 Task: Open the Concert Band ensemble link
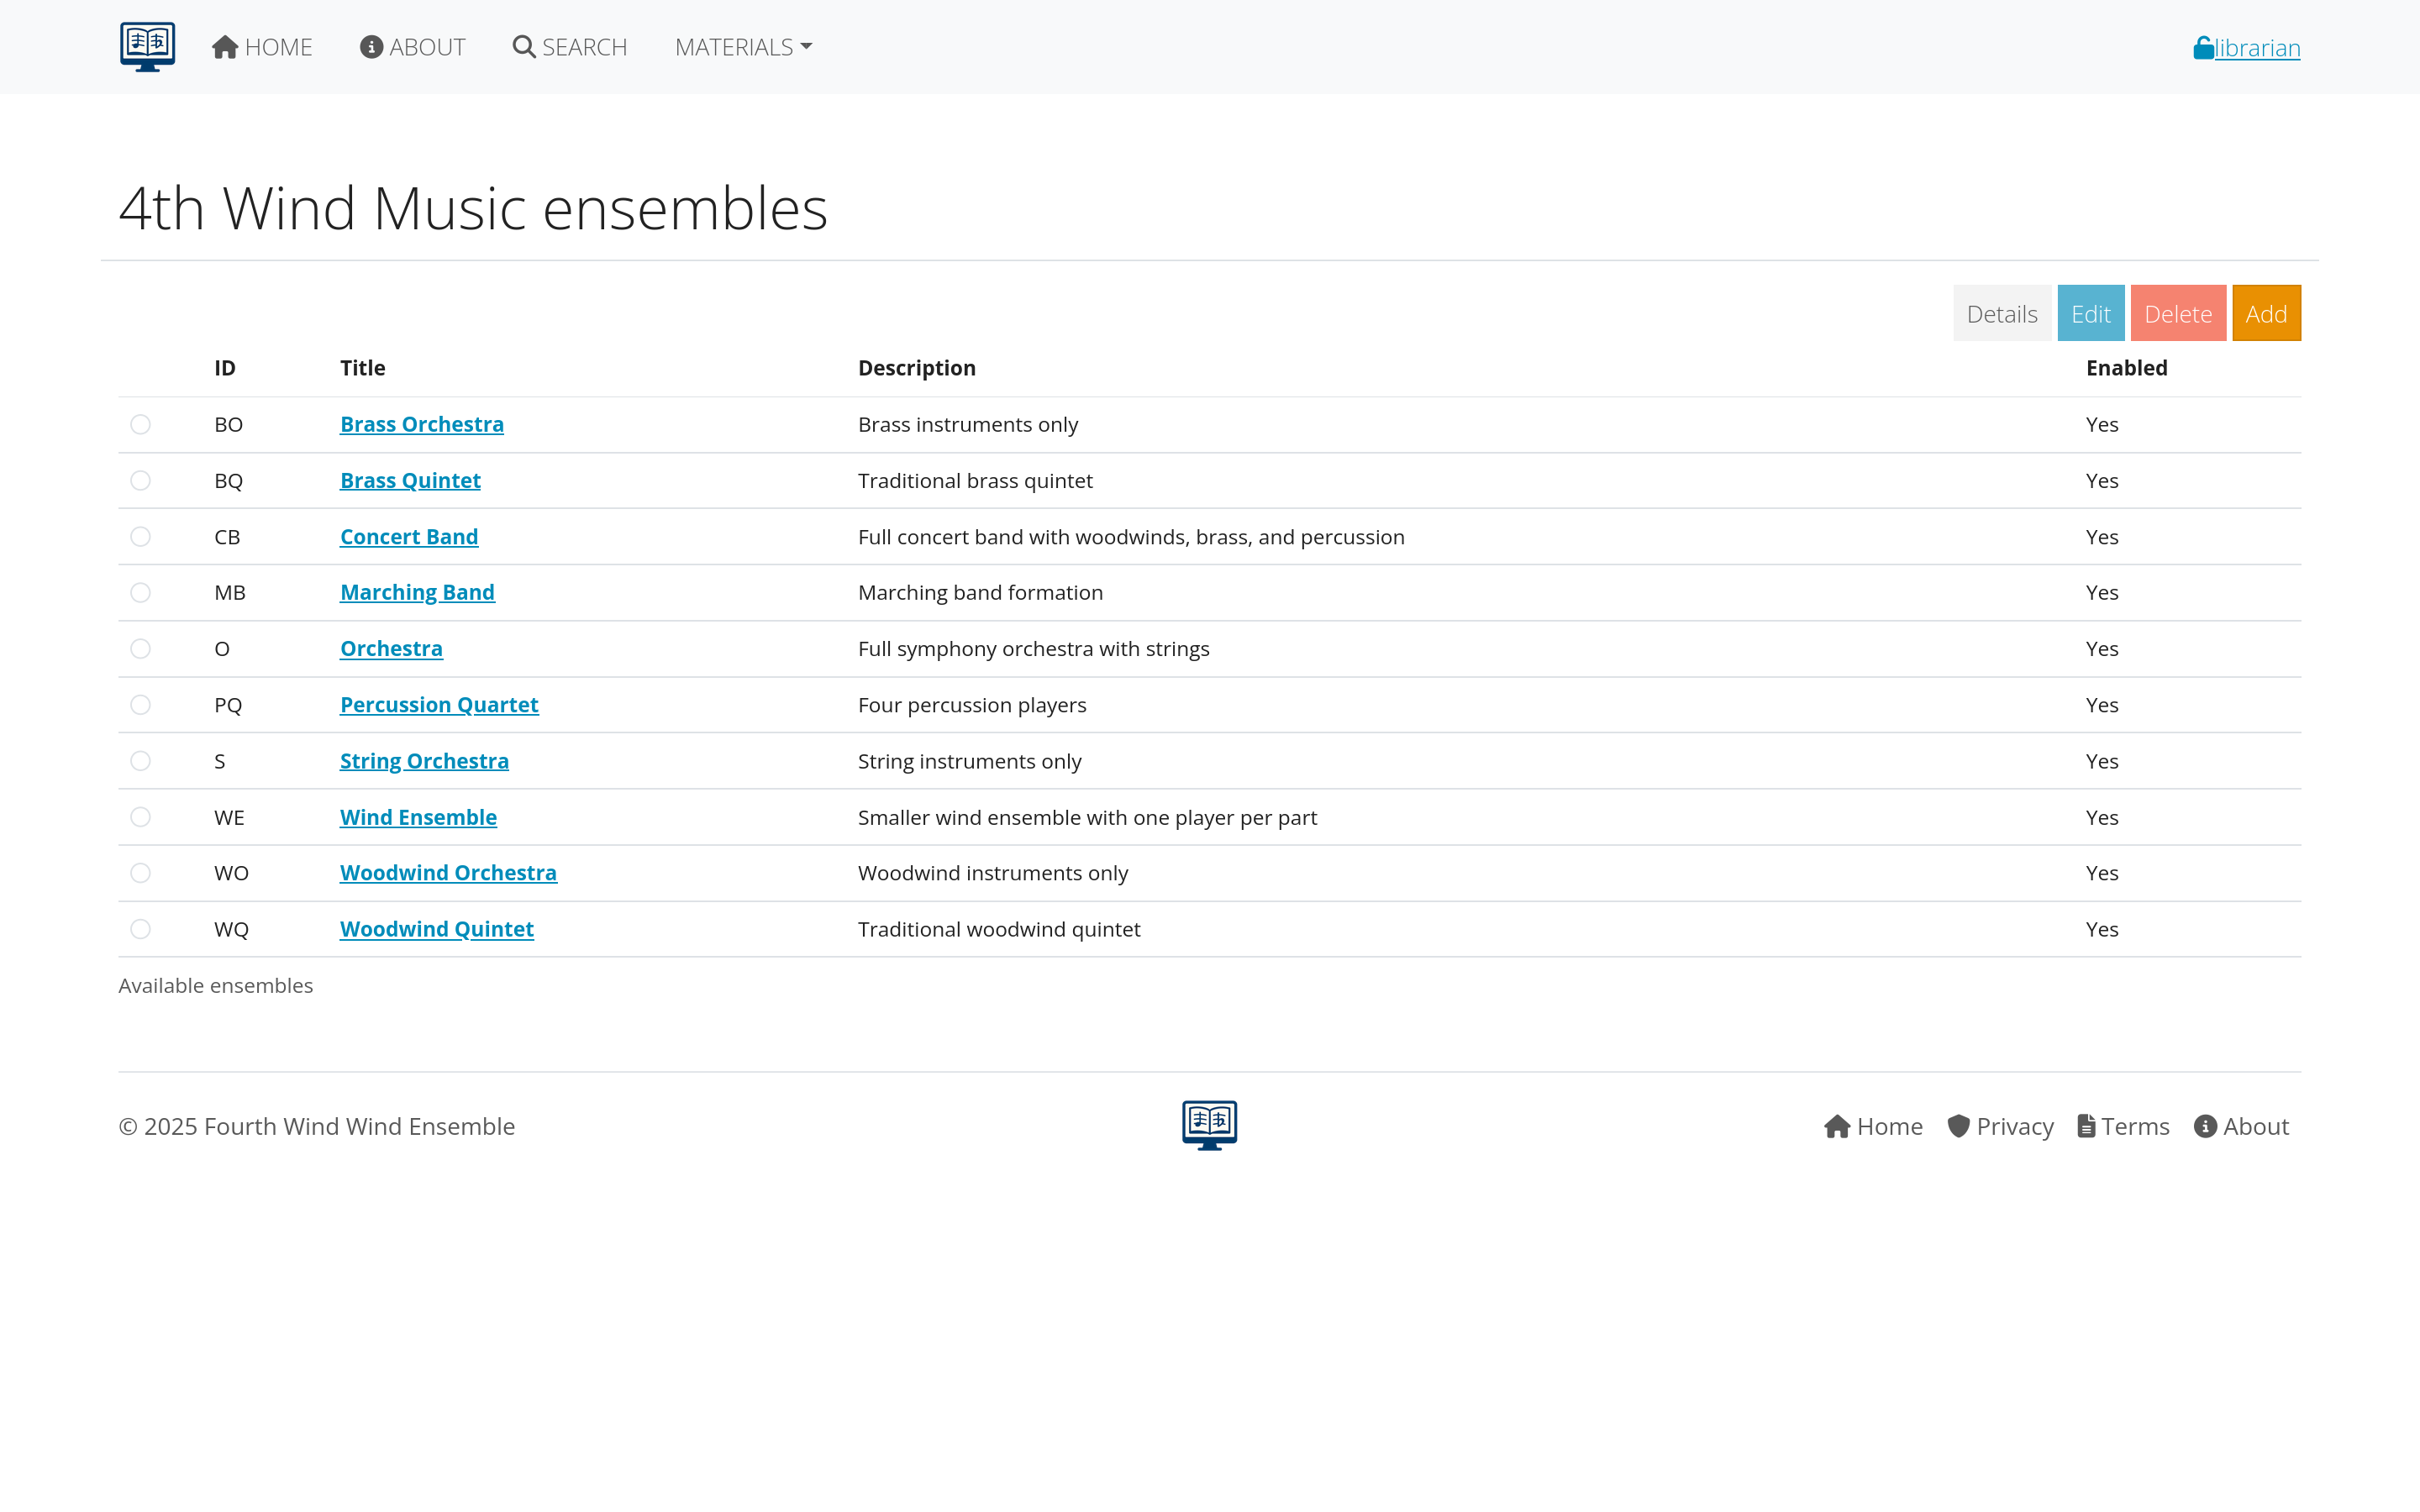(409, 536)
